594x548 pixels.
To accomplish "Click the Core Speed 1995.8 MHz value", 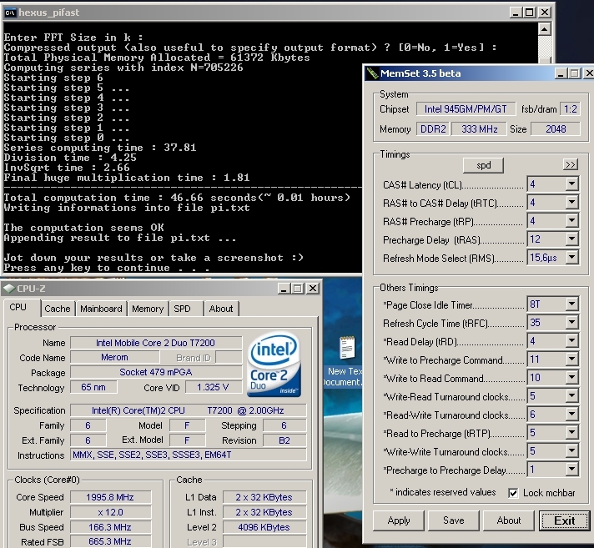I will tap(111, 497).
